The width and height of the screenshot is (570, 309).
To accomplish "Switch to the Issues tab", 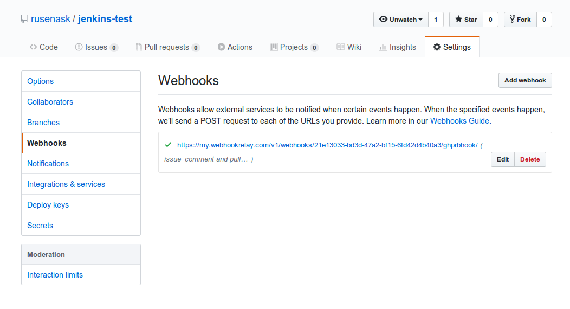I will click(96, 47).
